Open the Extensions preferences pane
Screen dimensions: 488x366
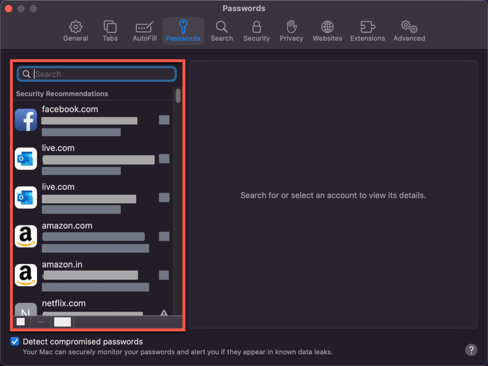[x=367, y=31]
